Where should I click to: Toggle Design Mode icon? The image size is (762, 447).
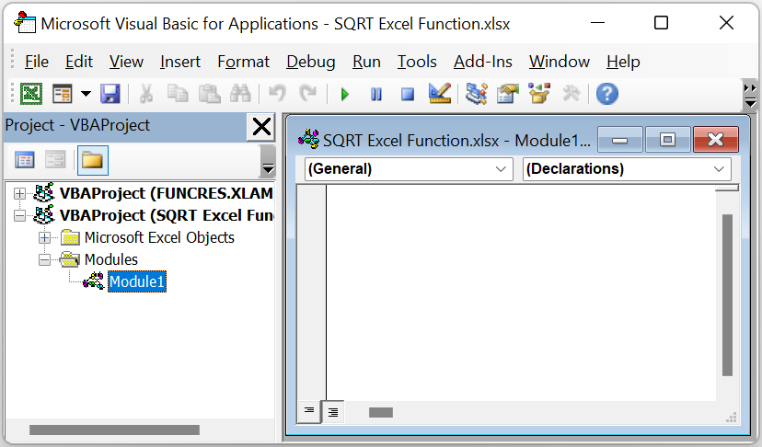coord(440,93)
